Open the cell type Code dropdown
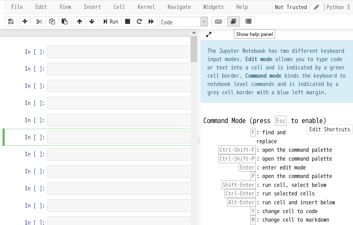This screenshot has height=225, width=353. click(183, 22)
